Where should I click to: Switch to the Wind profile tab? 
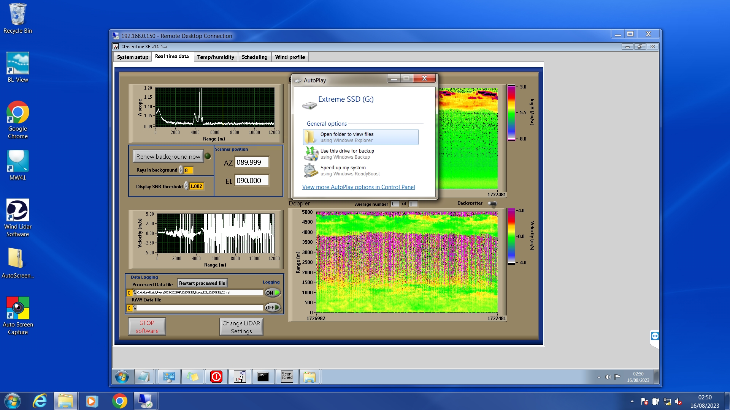click(290, 57)
